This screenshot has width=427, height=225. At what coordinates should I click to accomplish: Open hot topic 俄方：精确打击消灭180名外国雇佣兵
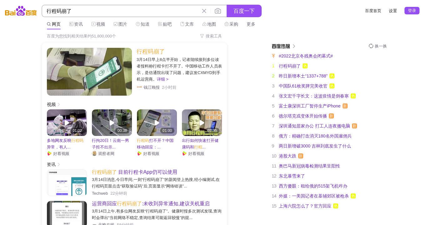[315, 136]
